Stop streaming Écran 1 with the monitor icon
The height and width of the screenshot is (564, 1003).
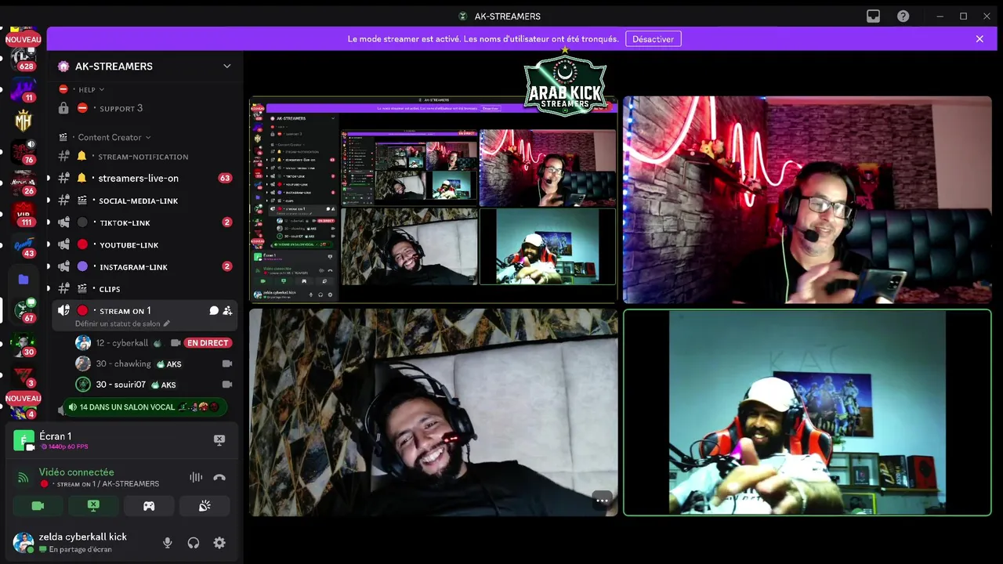[219, 440]
